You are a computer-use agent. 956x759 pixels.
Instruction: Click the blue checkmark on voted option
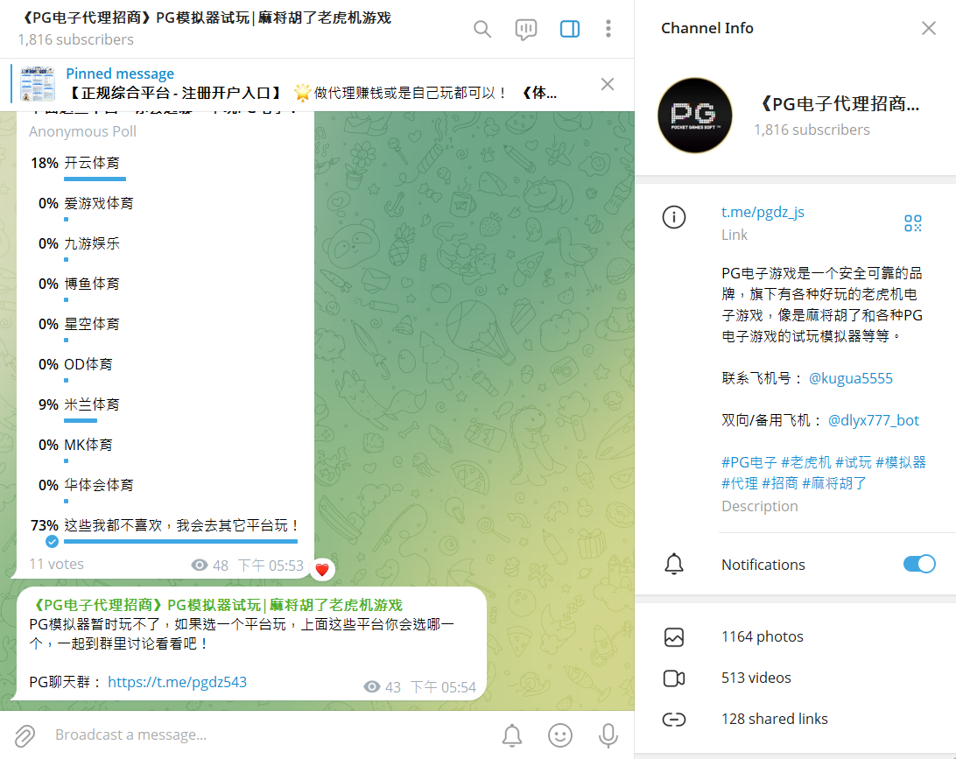52,541
